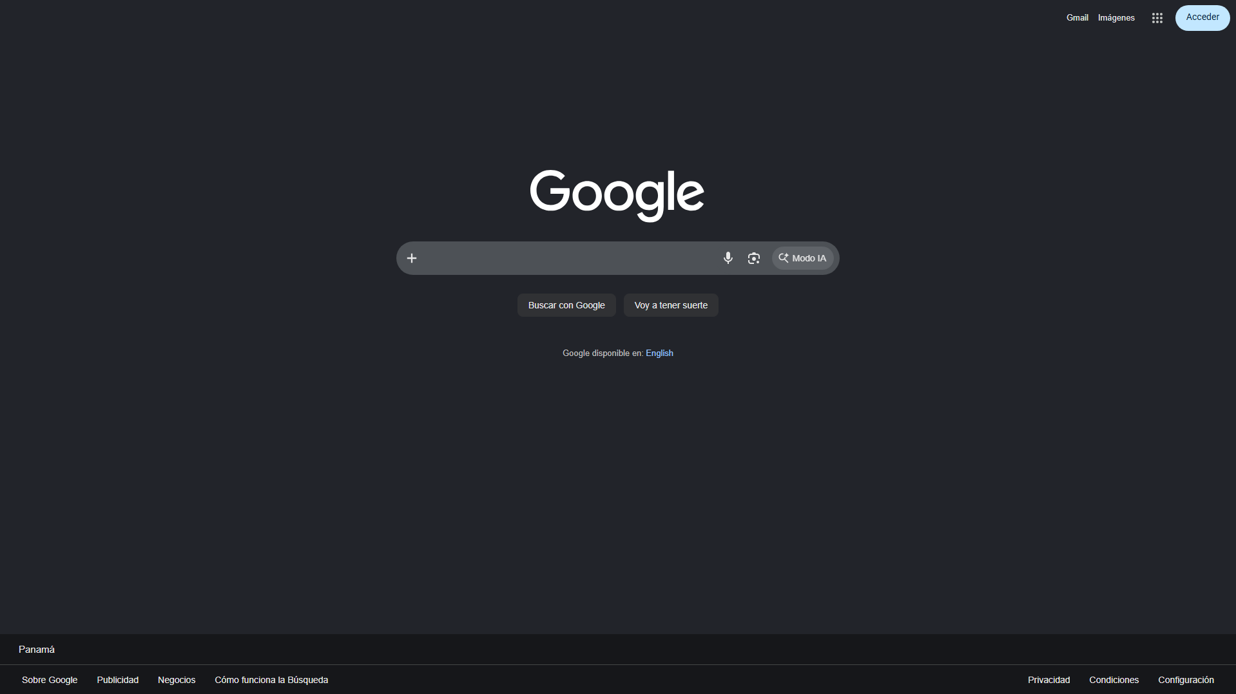Activate the Modo IA button

click(x=802, y=258)
